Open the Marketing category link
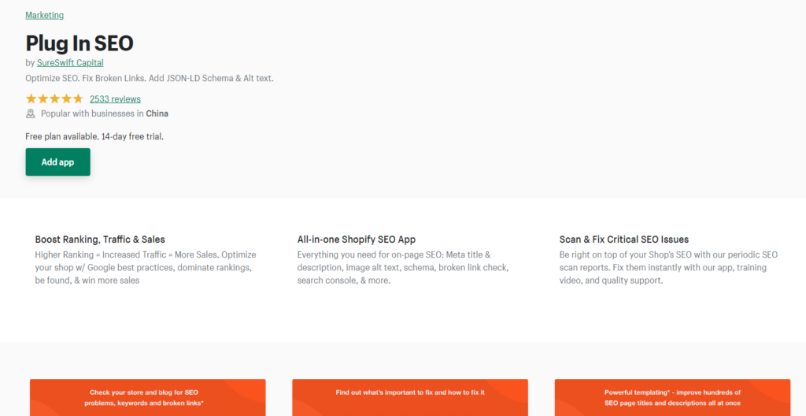 [45, 15]
